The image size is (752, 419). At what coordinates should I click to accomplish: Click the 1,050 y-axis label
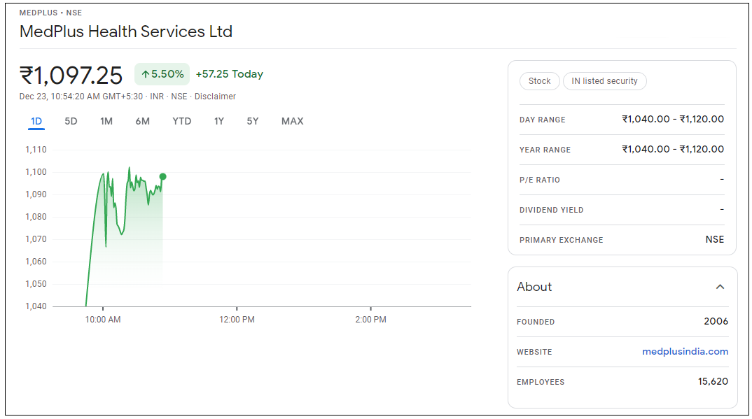pyautogui.click(x=36, y=284)
